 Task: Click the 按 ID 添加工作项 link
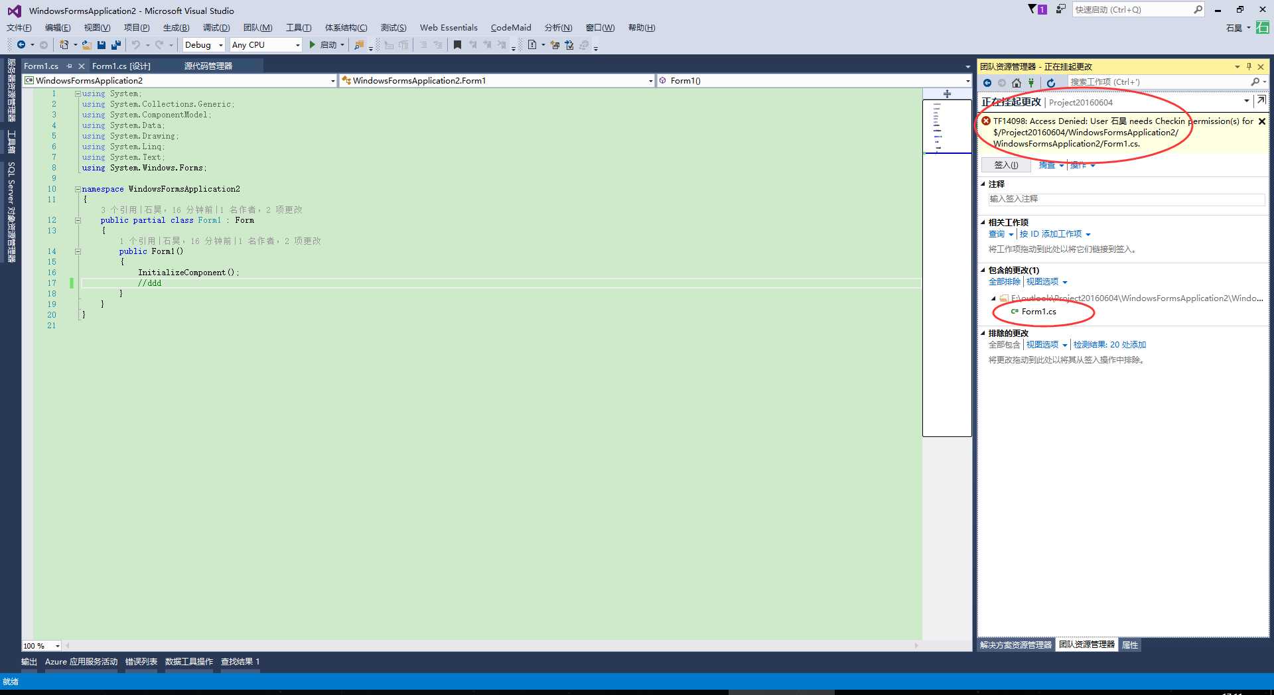click(1050, 234)
